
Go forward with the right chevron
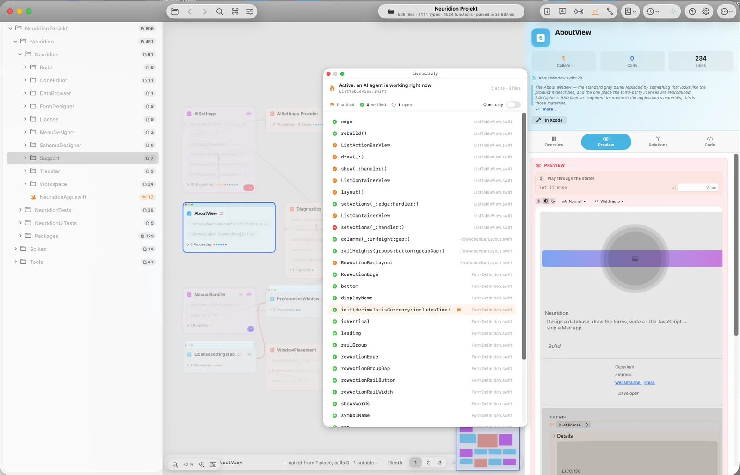point(205,12)
